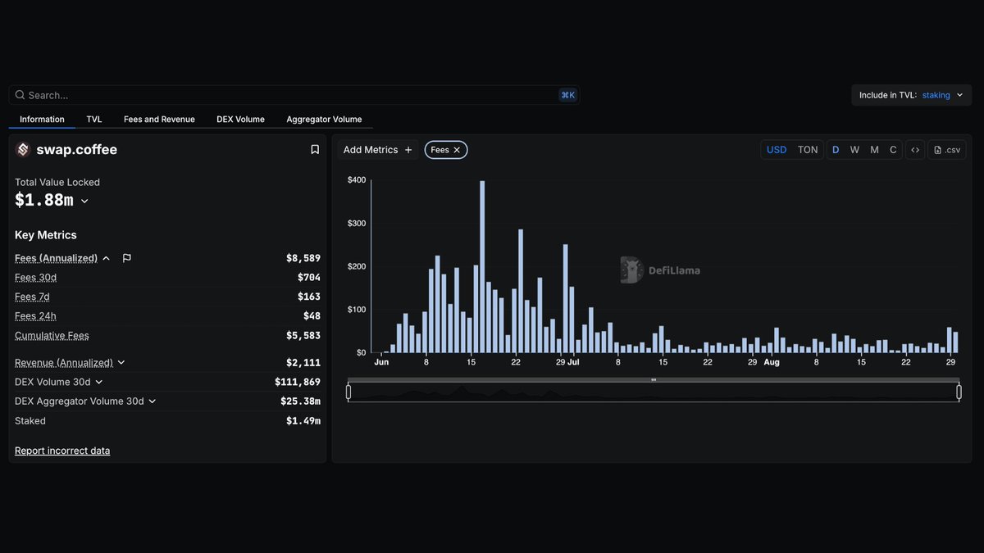Collapse the Fees (Annualized) section
984x553 pixels.
point(106,258)
